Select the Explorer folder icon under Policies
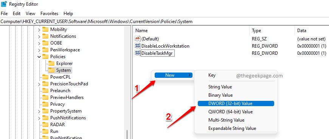329x139 pixels. pyautogui.click(x=51, y=63)
